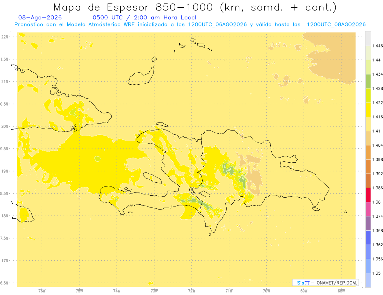
Task: Click the latitude label '8.5N'
Action: pyautogui.click(x=5, y=193)
